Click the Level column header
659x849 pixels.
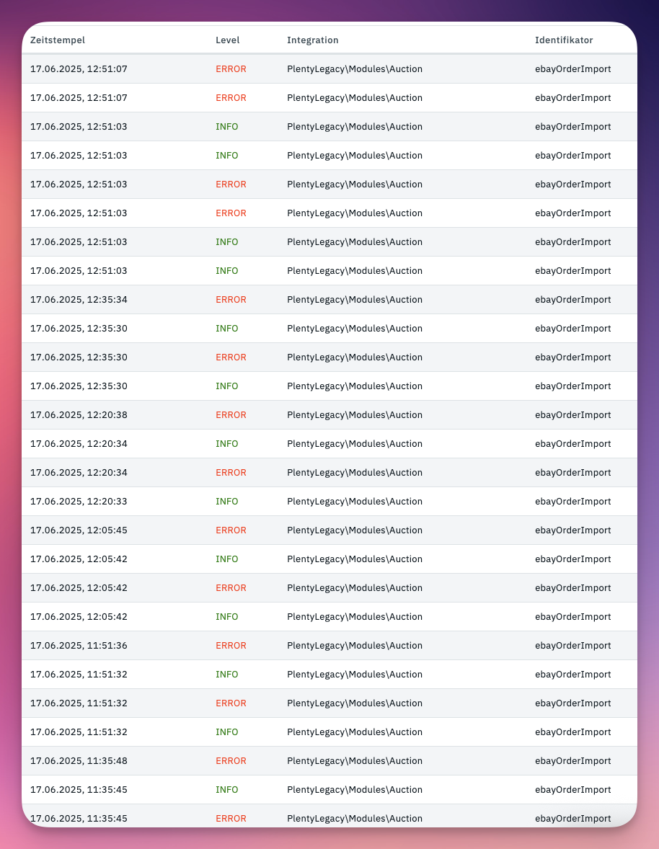pos(227,40)
